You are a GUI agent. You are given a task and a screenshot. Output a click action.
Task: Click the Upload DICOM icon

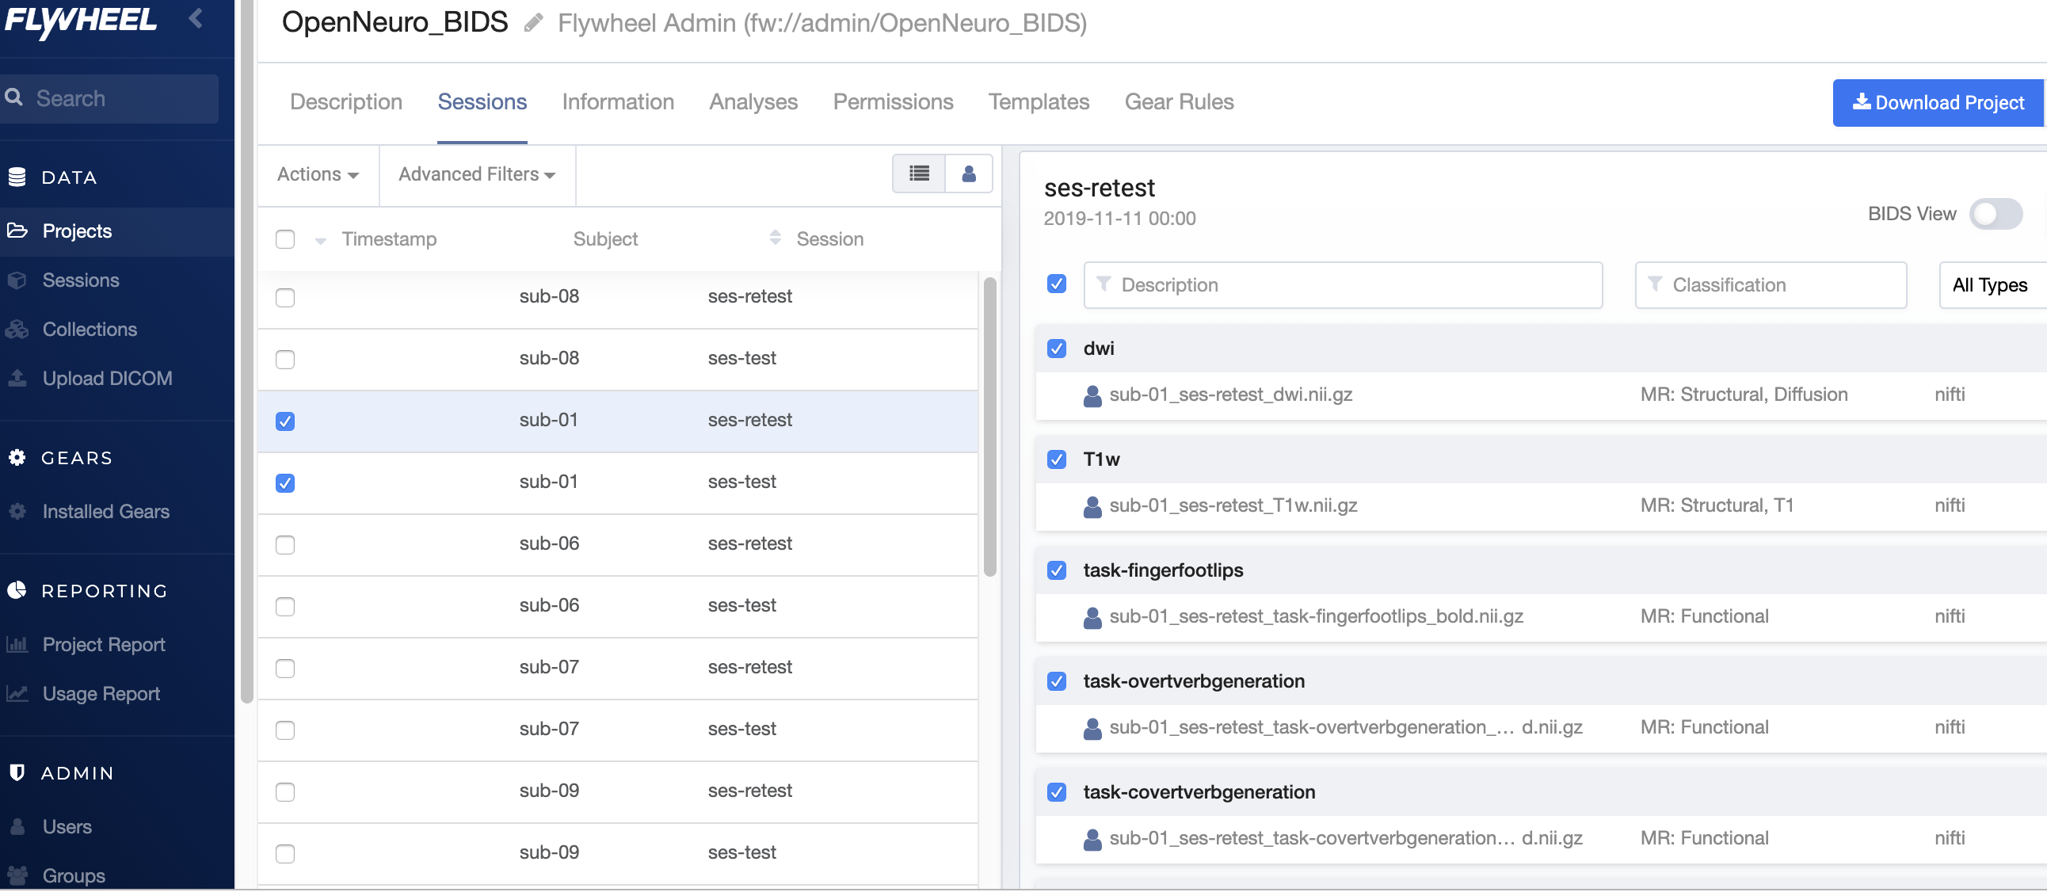pyautogui.click(x=17, y=377)
